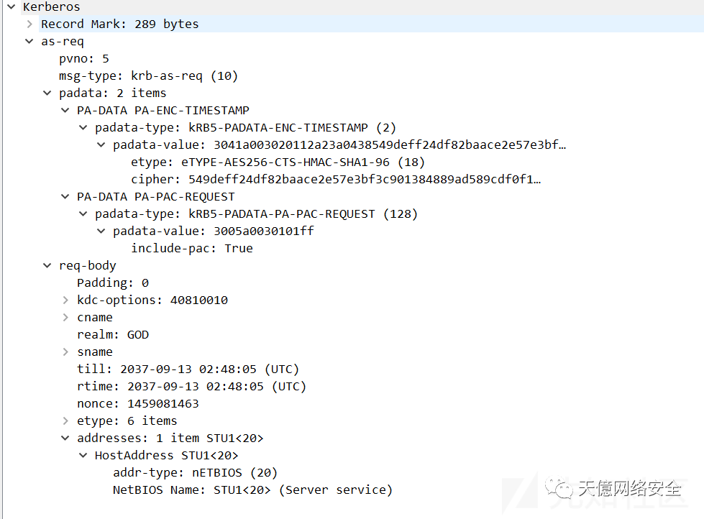Viewport: 704px width, 519px height.
Task: Expand the Record Mark entry
Action: pos(29,24)
